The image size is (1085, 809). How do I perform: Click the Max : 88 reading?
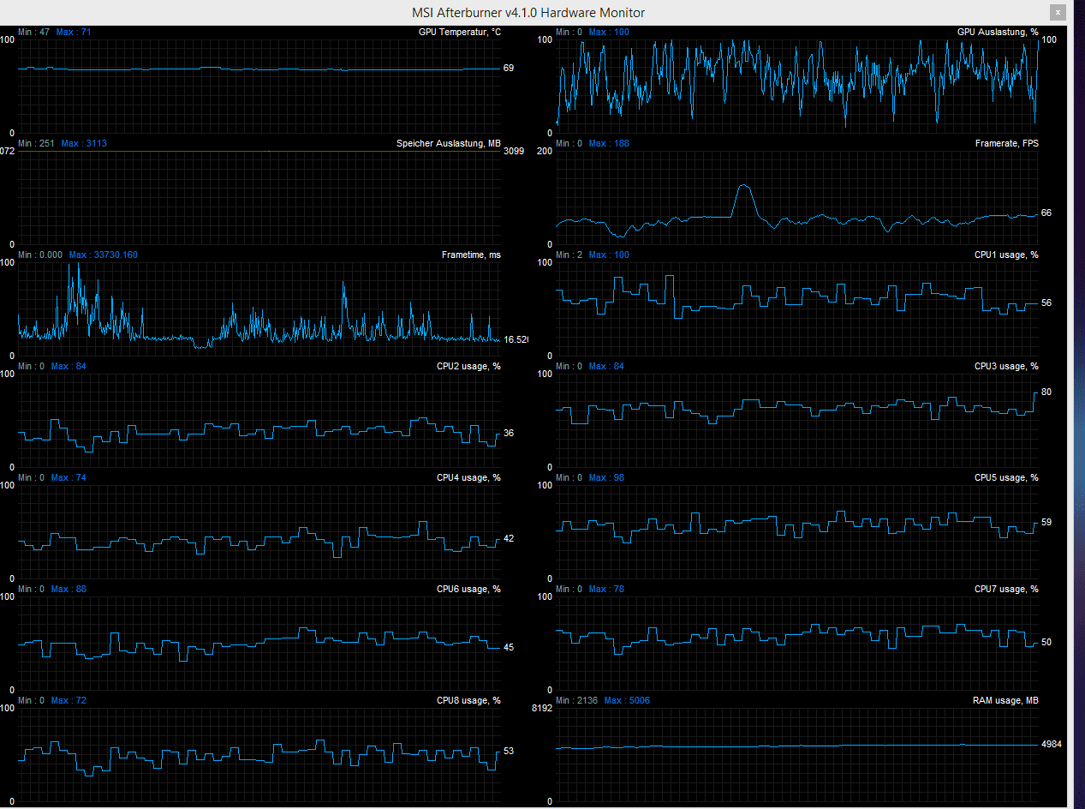69,589
